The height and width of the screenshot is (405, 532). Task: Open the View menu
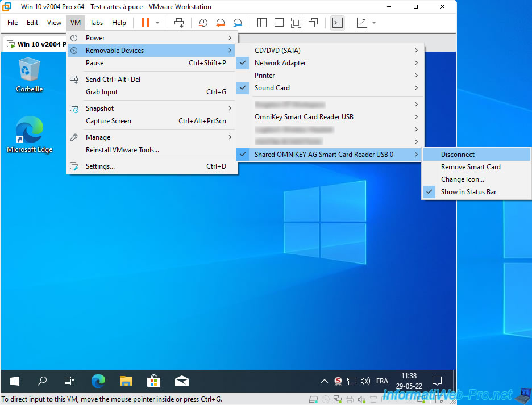[x=54, y=23]
